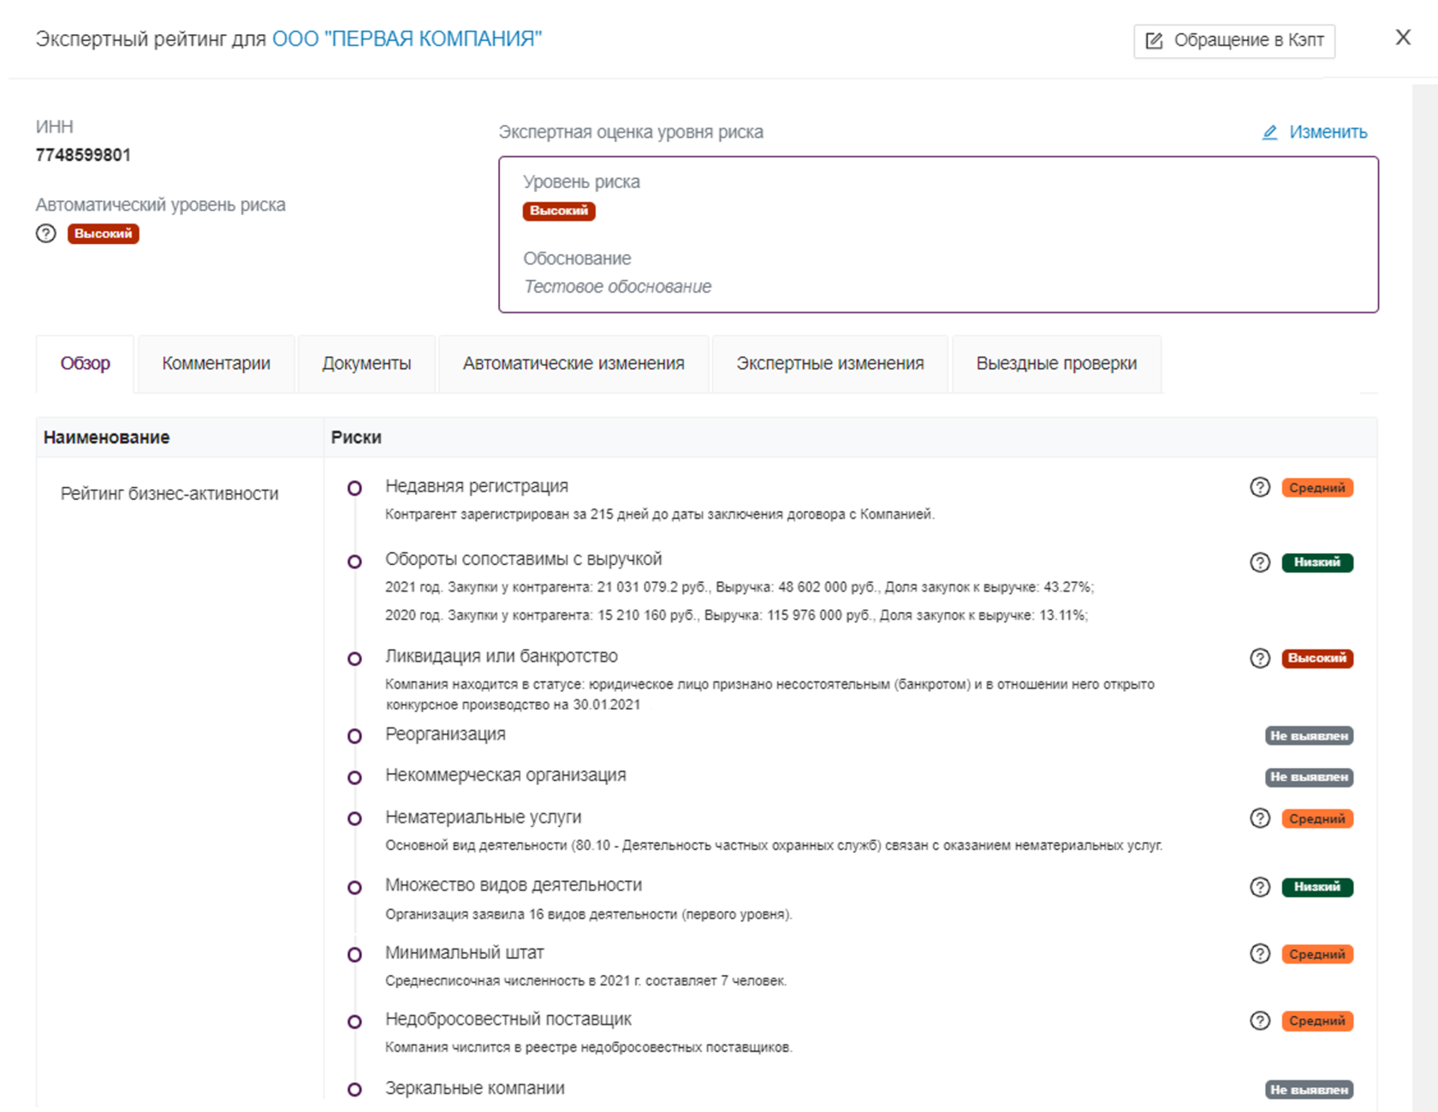This screenshot has width=1438, height=1112.
Task: Click help icon for Обороты сопоставимы с выручкой
Action: click(x=1259, y=562)
